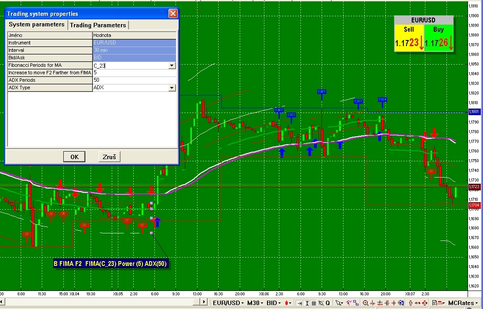Select the System parameters tab
The width and height of the screenshot is (483, 309).
(37, 25)
